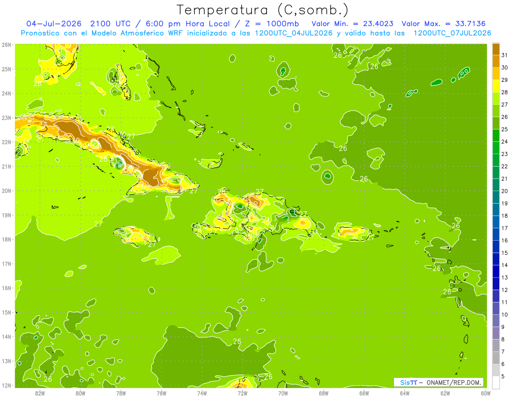
Task: Click the colorbar legend value 29
Action: pyautogui.click(x=505, y=80)
